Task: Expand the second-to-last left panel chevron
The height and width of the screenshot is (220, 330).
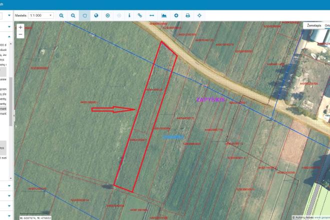Action: coord(9,206)
